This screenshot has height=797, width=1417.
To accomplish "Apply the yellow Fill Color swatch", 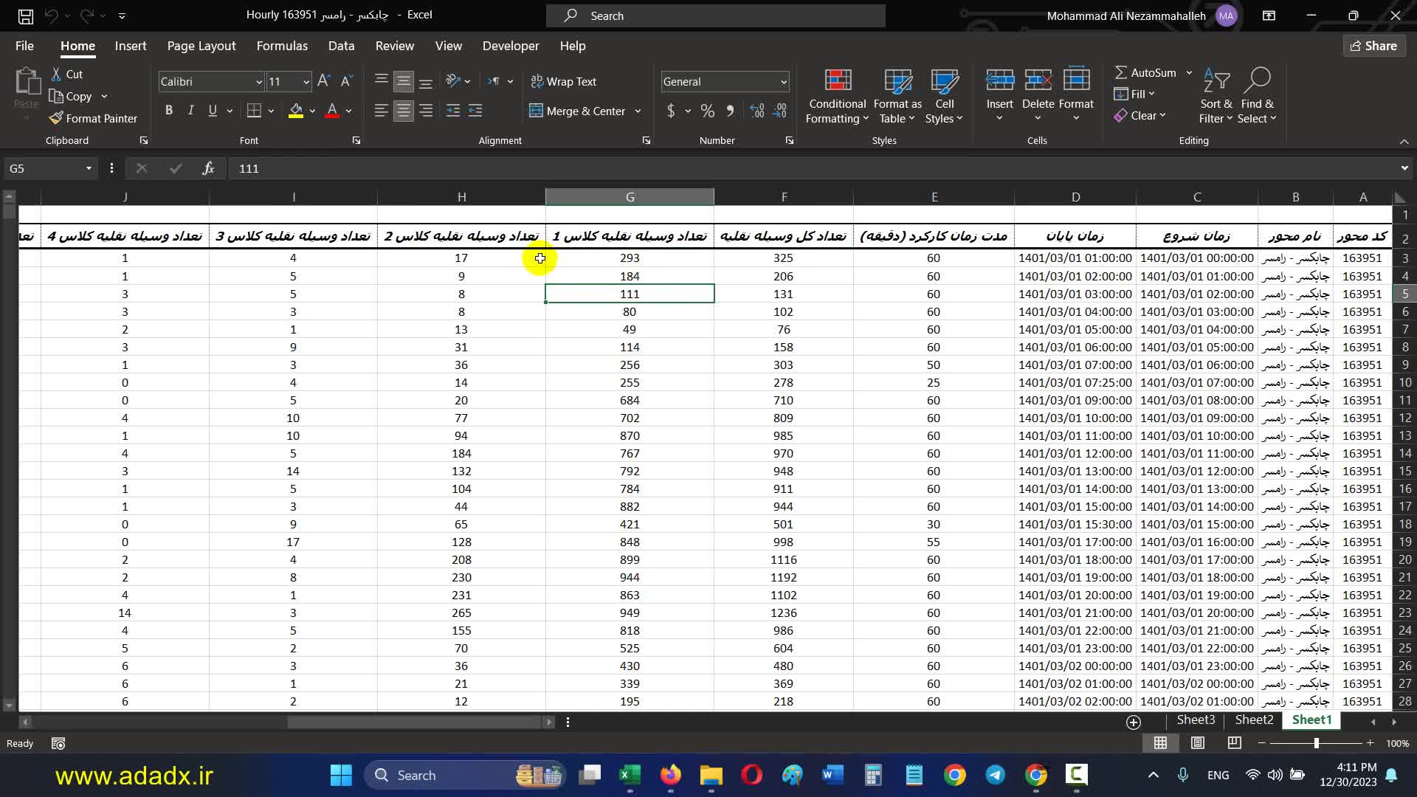I will (296, 111).
